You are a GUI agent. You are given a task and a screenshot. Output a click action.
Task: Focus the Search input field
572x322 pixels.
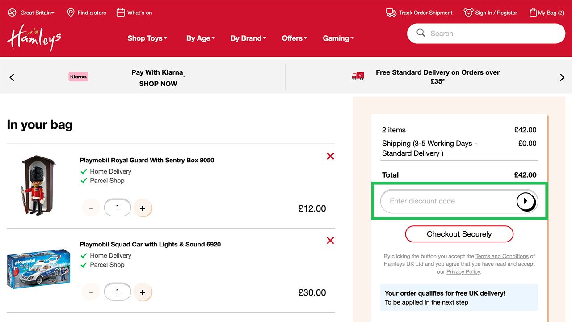pos(486,34)
